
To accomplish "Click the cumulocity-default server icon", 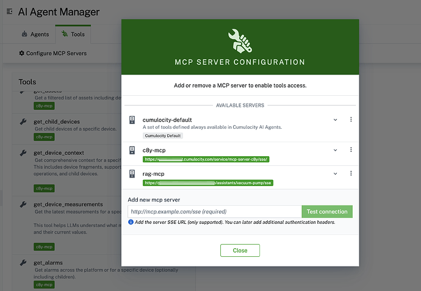I will point(132,120).
